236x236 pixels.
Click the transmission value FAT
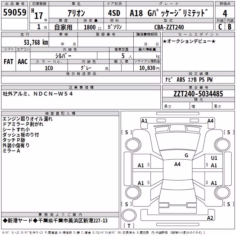pos(9,62)
